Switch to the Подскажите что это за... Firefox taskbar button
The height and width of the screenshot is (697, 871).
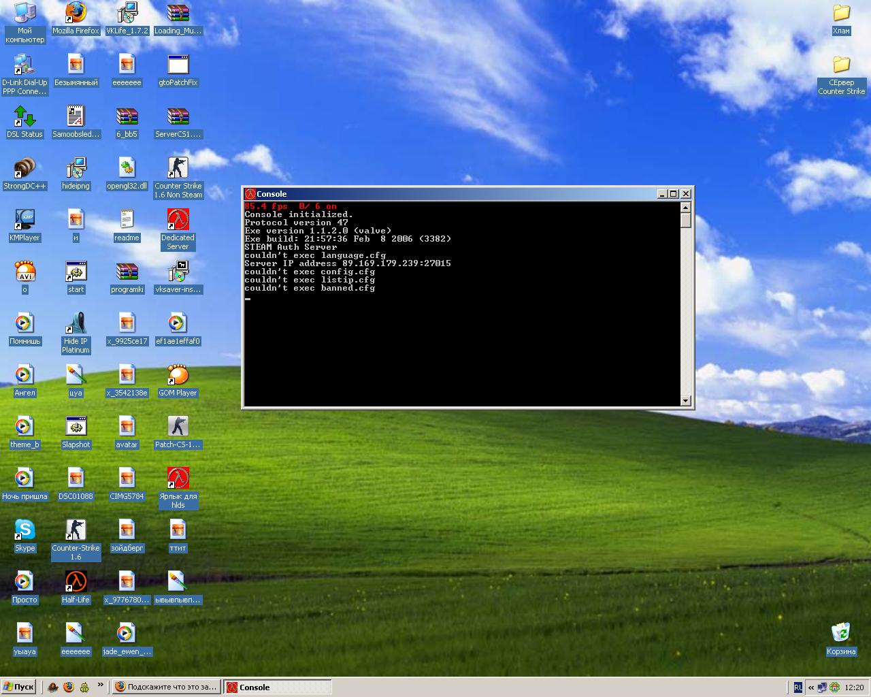click(x=166, y=687)
